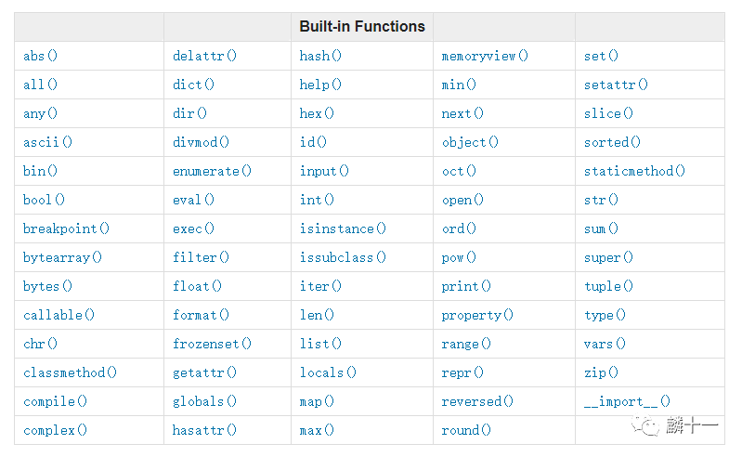Open the callable() function link
The image size is (742, 457).
(x=59, y=315)
